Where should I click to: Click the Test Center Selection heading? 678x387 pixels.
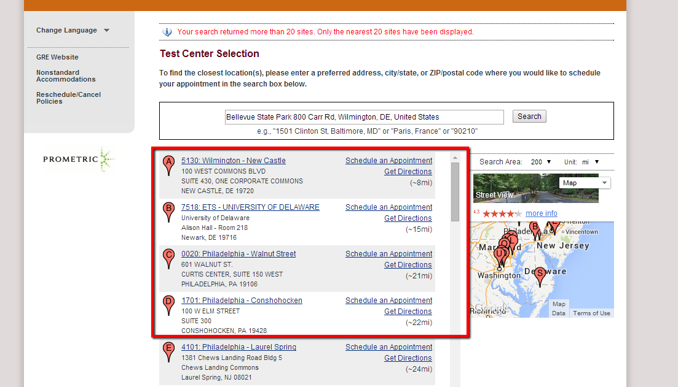[x=210, y=53]
